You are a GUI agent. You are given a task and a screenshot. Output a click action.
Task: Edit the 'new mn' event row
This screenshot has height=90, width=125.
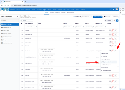click(110, 75)
